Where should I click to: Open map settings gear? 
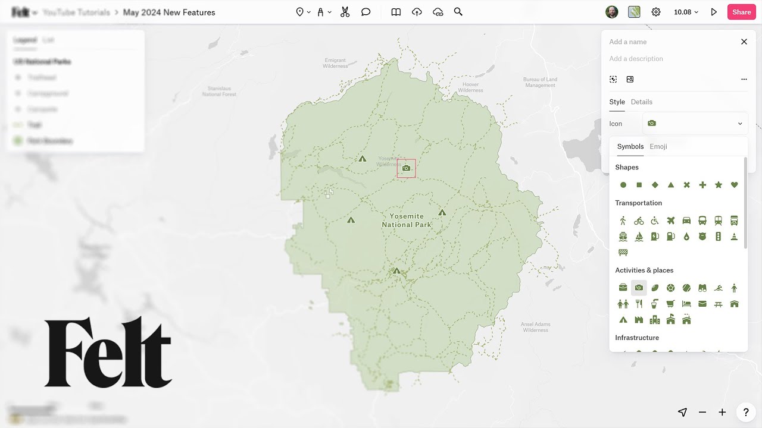point(656,12)
